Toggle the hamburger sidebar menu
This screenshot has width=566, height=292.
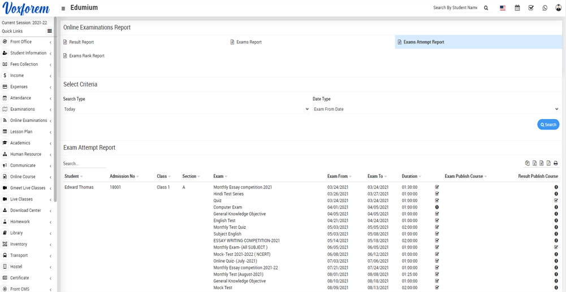coord(63,8)
